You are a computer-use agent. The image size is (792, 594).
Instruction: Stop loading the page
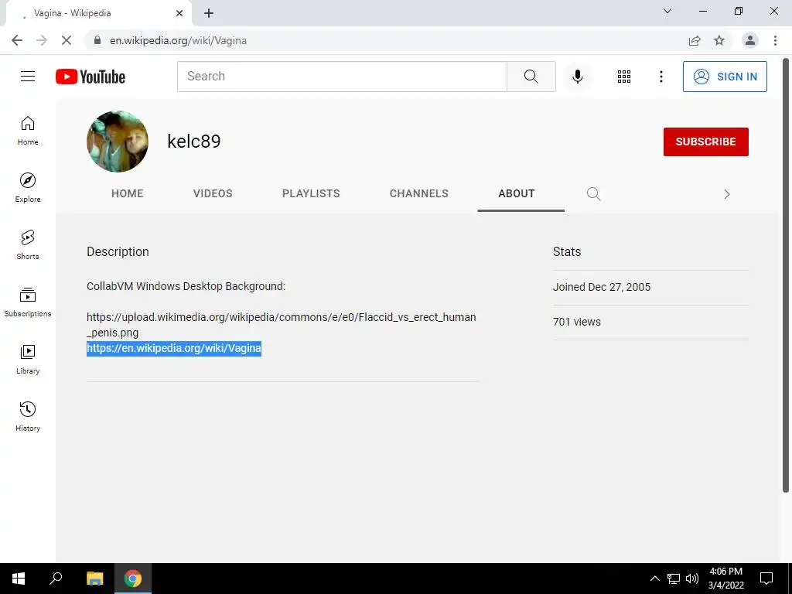pyautogui.click(x=67, y=40)
